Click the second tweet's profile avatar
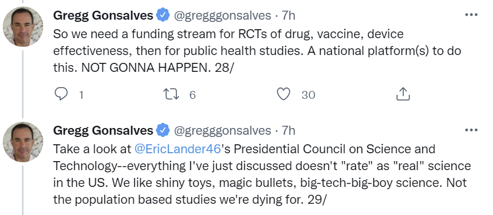This screenshot has height=215, width=493. point(23,142)
